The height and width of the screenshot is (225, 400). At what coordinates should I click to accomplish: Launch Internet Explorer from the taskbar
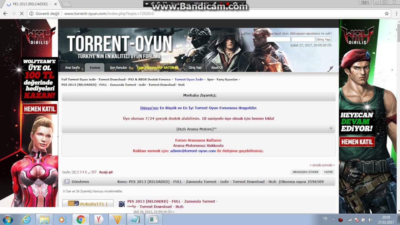click(x=26, y=219)
